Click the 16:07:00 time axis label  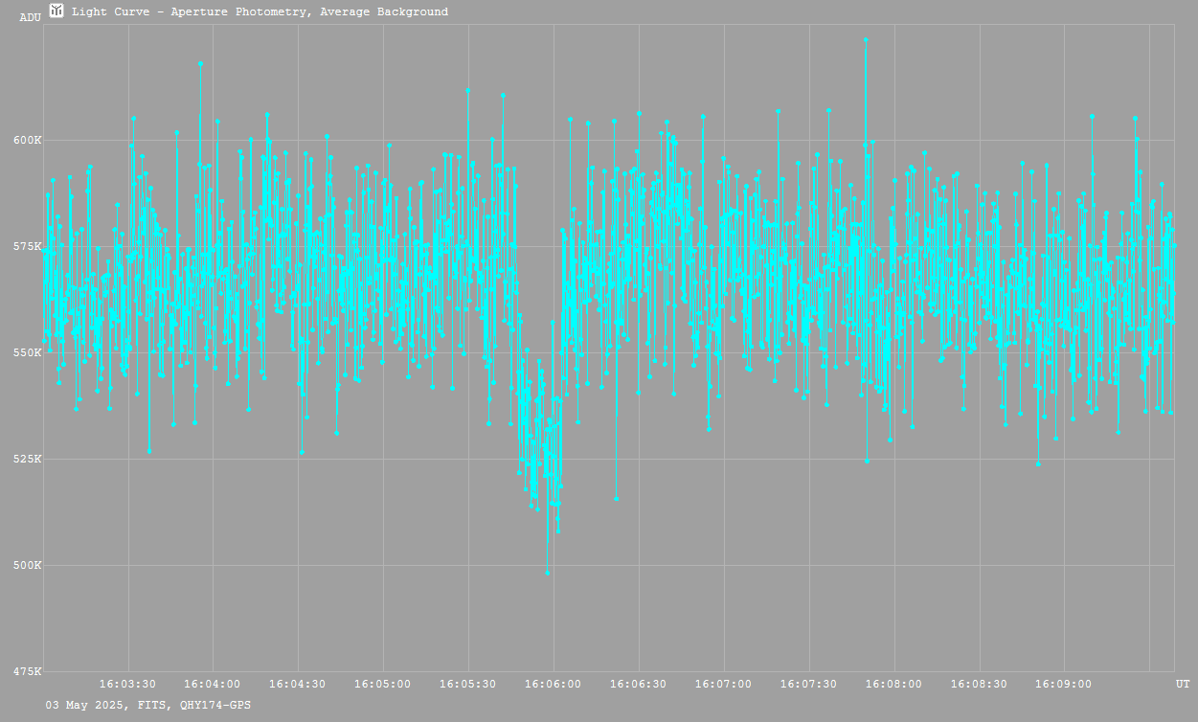coord(724,685)
